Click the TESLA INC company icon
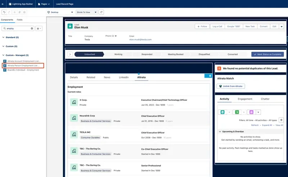The height and width of the screenshot is (177, 288). tap(74, 135)
